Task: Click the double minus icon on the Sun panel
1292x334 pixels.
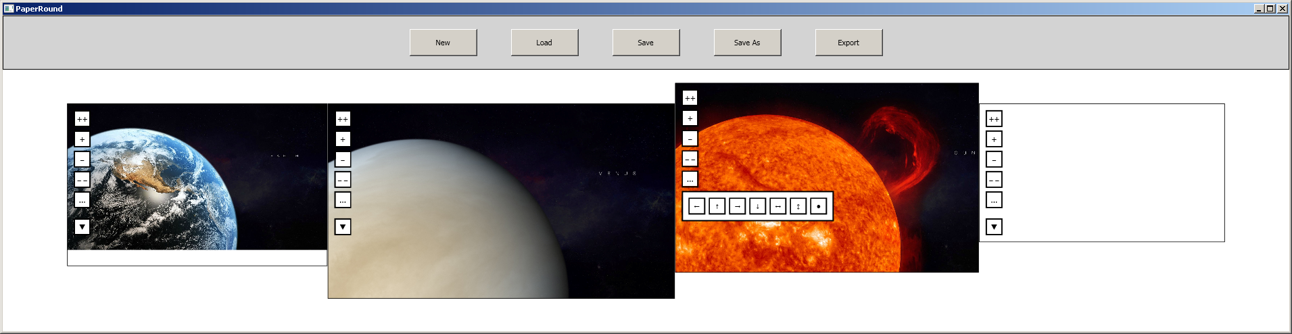Action: (690, 159)
